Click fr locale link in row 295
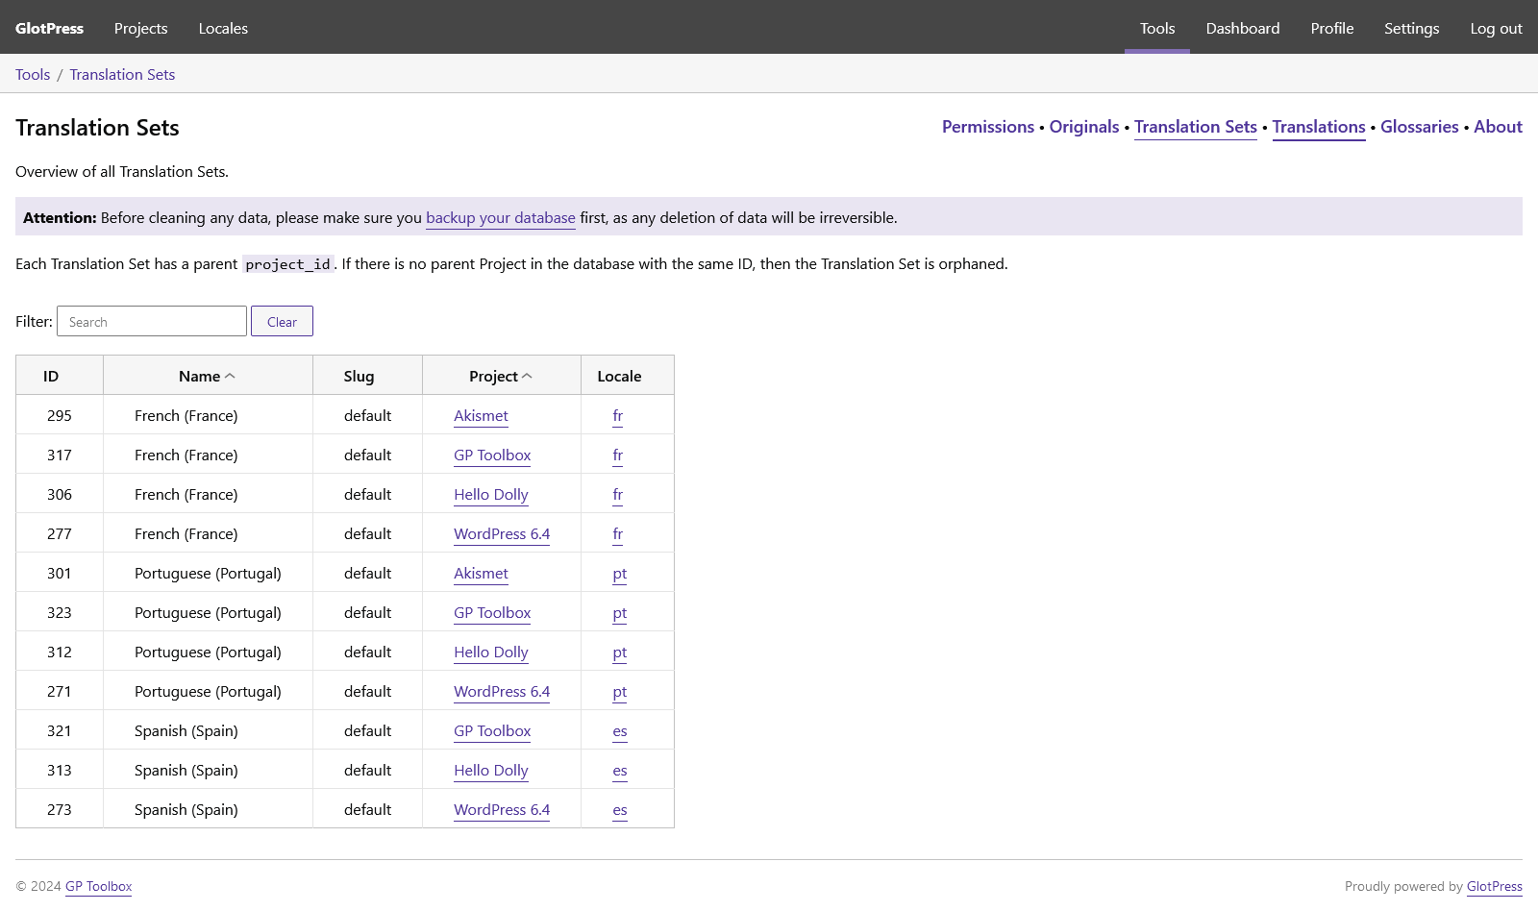 [618, 415]
